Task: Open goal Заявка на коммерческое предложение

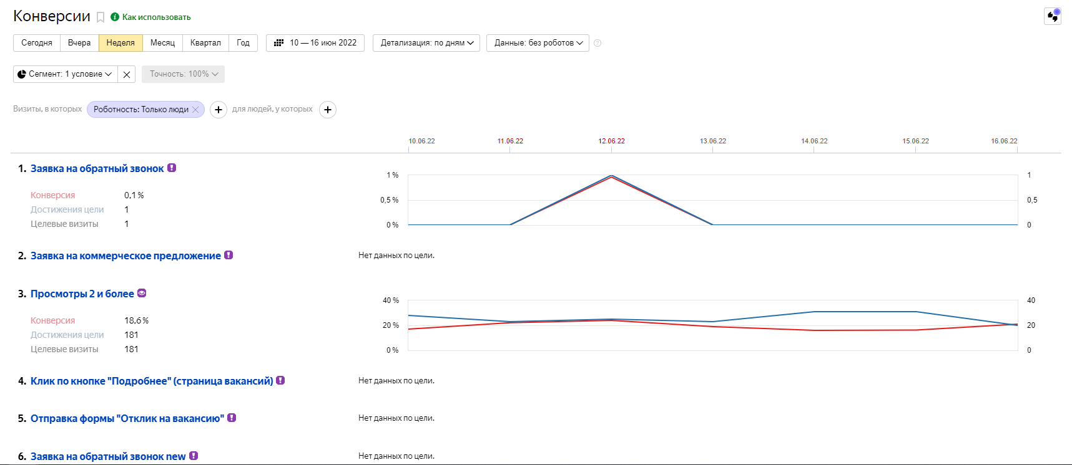Action: (x=125, y=256)
